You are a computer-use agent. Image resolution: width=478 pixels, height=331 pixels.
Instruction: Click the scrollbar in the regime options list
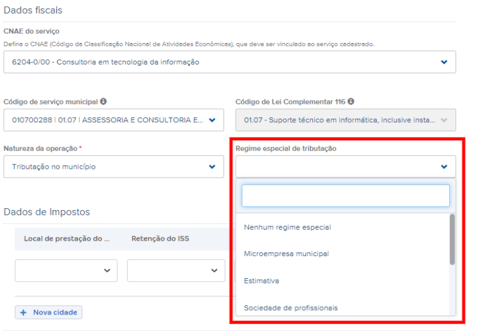click(452, 239)
